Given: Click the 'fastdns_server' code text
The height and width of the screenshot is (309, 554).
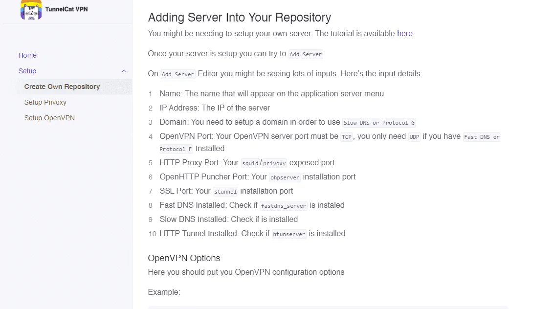Looking at the screenshot, I should [x=284, y=205].
